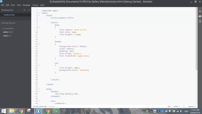Collapse the body tag fold on line 34
202x114 pixels.
pyautogui.click(x=39, y=89)
